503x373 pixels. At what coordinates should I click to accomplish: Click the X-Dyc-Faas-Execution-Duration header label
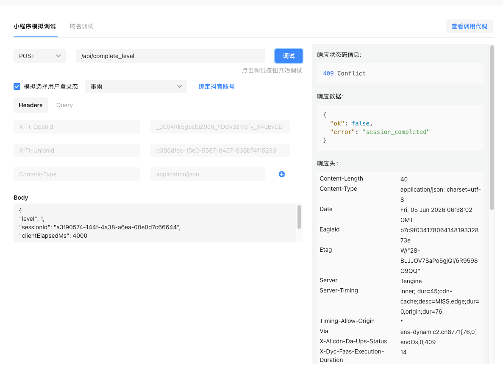click(352, 356)
